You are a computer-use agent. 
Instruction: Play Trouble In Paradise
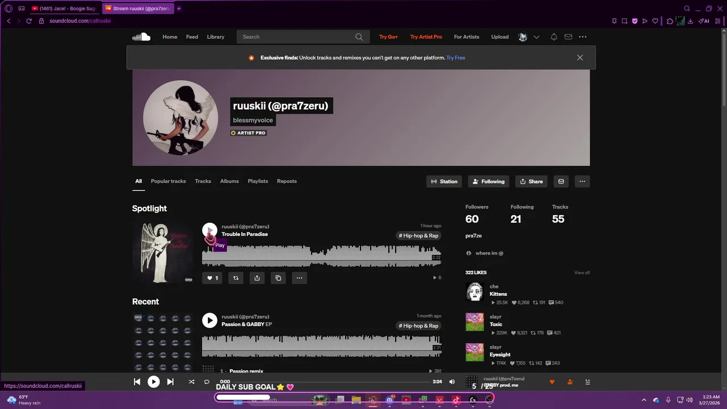(210, 230)
